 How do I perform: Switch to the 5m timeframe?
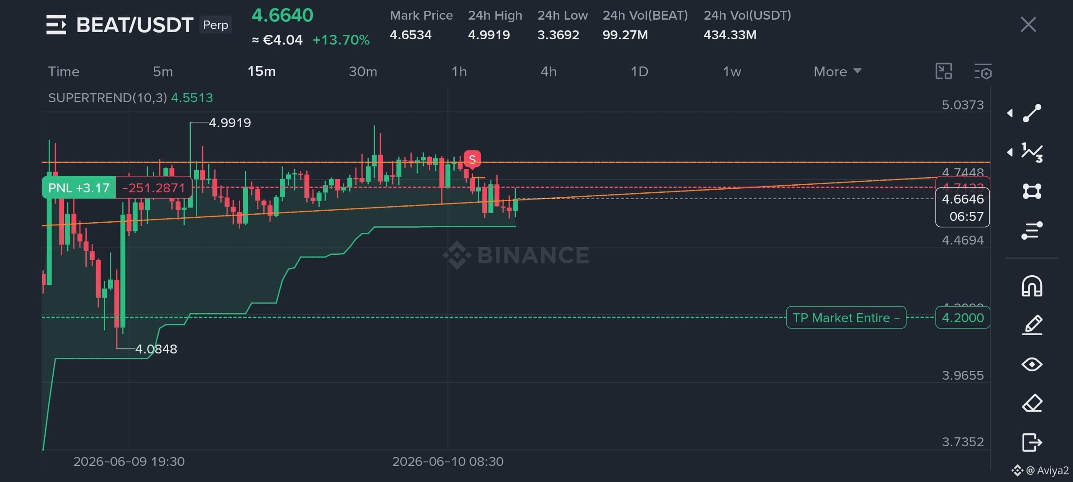tap(163, 71)
